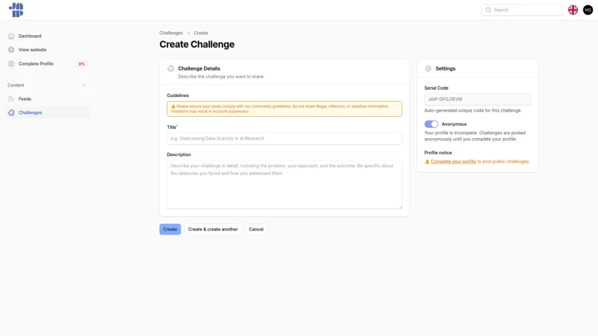Click into the Title input field
Image resolution: width=598 pixels, height=336 pixels.
(x=284, y=139)
